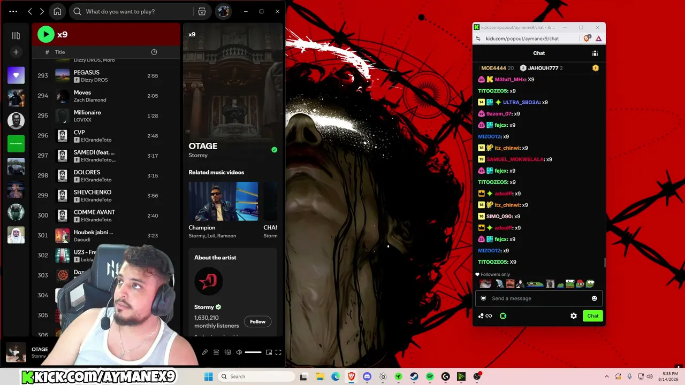The image size is (685, 385).
Task: Open the Kick chat viewer list icon
Action: pyautogui.click(x=595, y=53)
